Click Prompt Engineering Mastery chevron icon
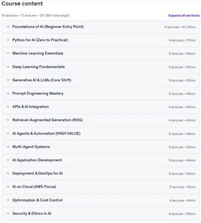This screenshot has height=223, width=201. (8, 93)
